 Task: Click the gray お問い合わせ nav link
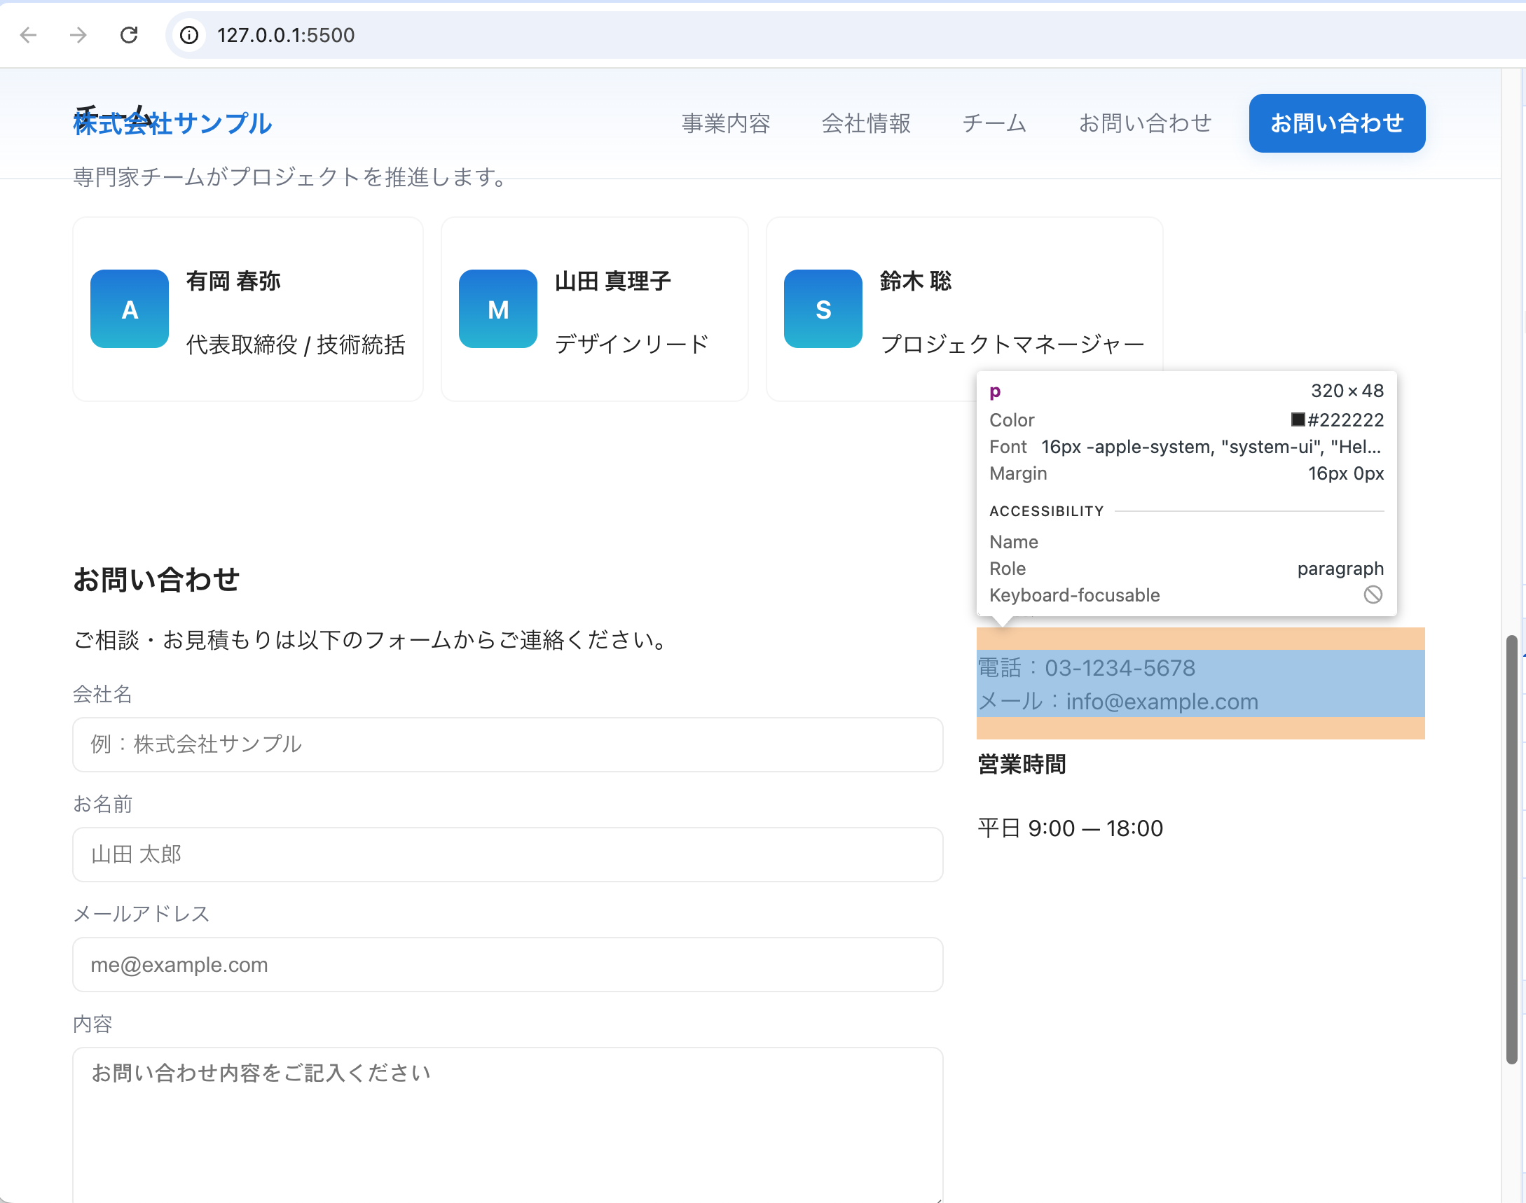tap(1145, 123)
